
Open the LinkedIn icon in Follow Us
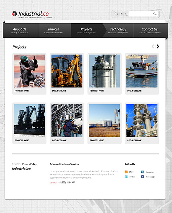[142, 172]
